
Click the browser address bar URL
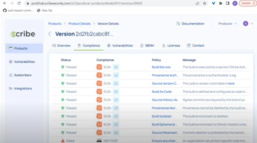(87, 3)
